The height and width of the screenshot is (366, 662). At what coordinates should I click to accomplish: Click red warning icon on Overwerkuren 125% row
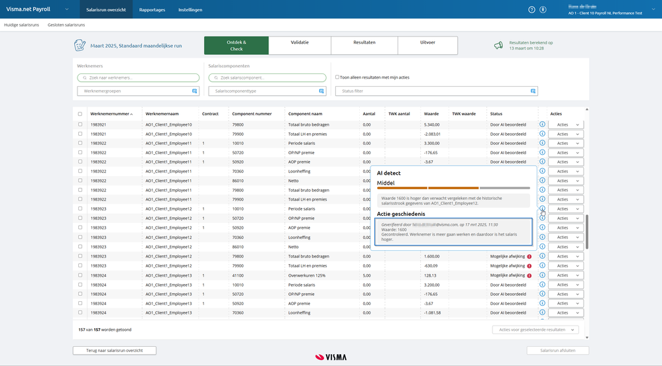[x=529, y=275]
